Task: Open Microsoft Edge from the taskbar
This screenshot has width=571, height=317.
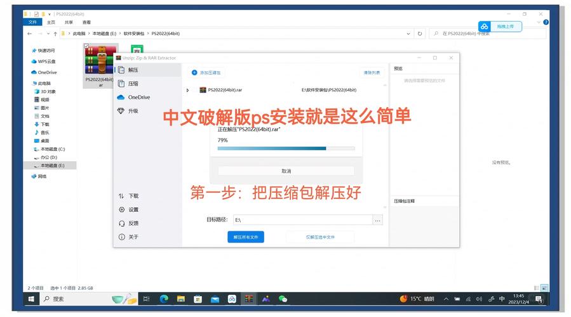Action: [x=164, y=299]
